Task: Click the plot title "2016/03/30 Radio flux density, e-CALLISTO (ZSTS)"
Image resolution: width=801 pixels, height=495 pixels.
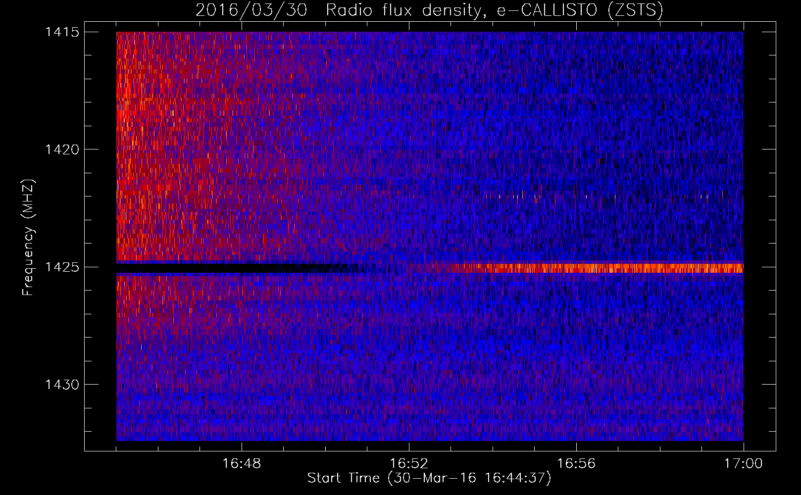Action: [x=429, y=10]
